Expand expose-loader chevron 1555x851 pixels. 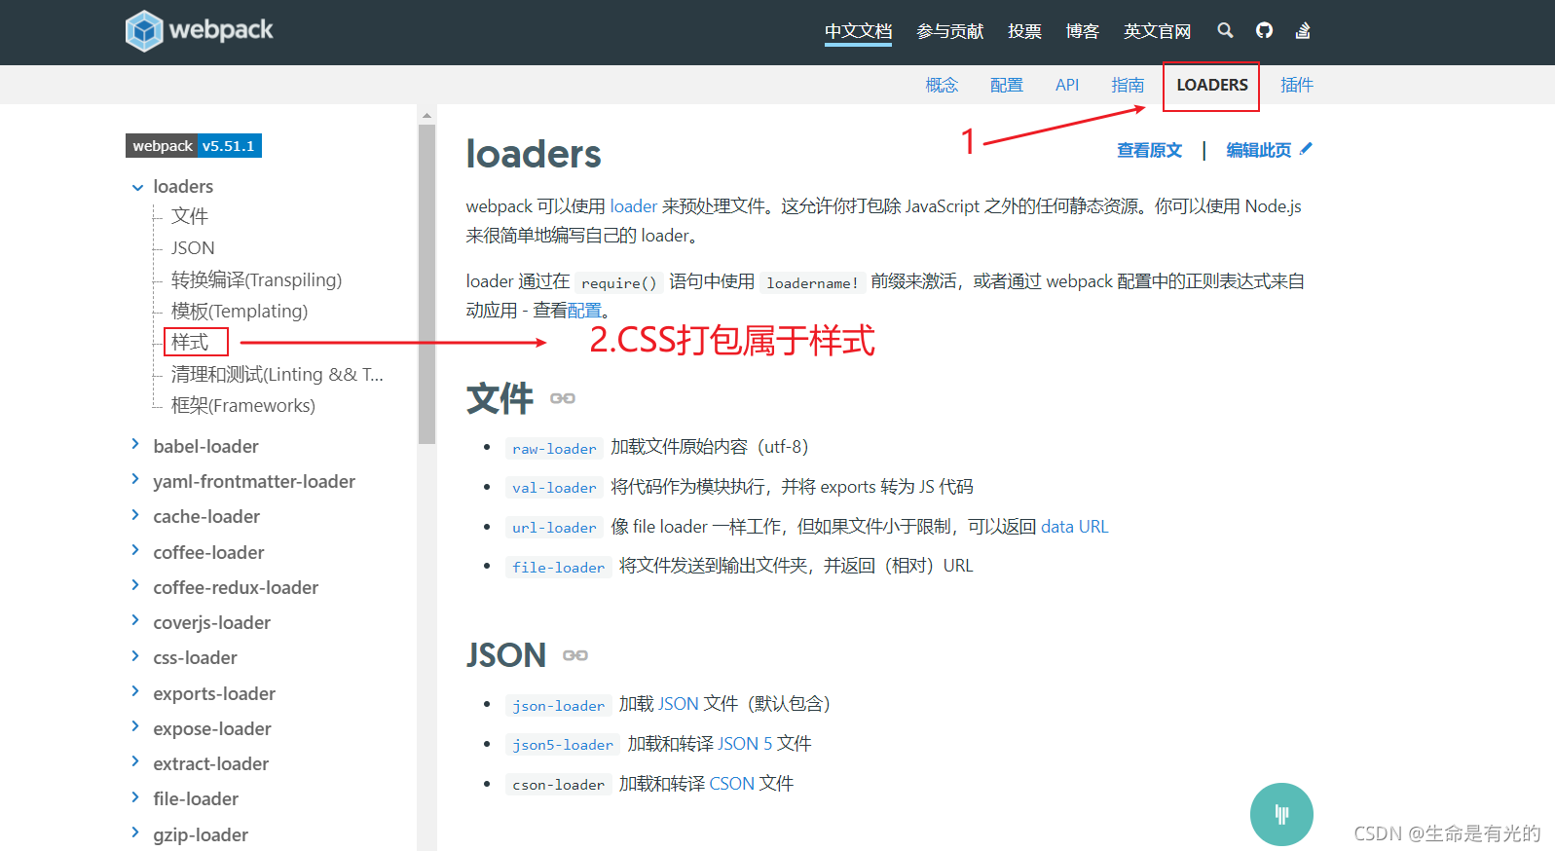point(135,727)
